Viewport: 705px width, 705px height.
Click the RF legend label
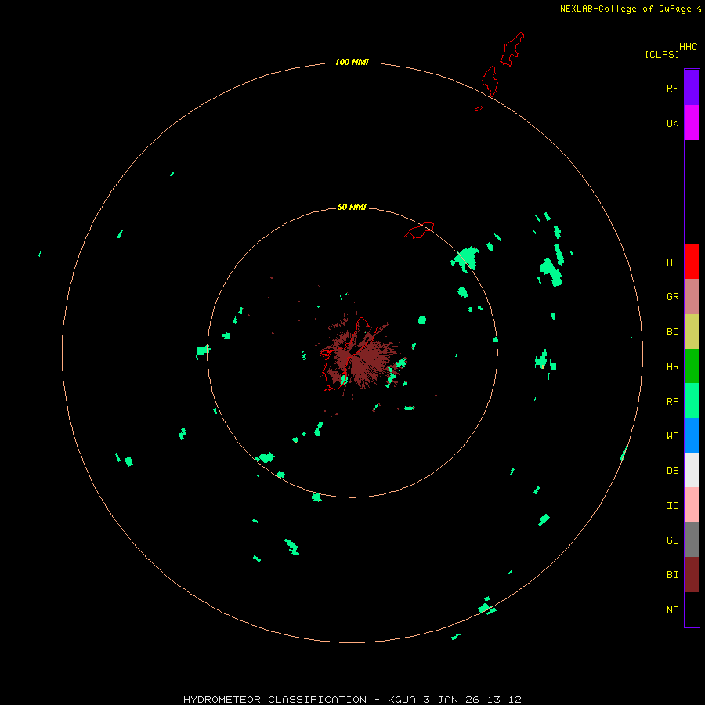[672, 88]
